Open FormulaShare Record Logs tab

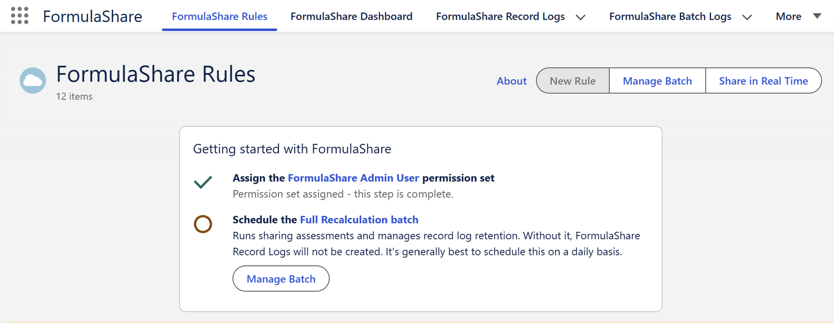coord(500,16)
